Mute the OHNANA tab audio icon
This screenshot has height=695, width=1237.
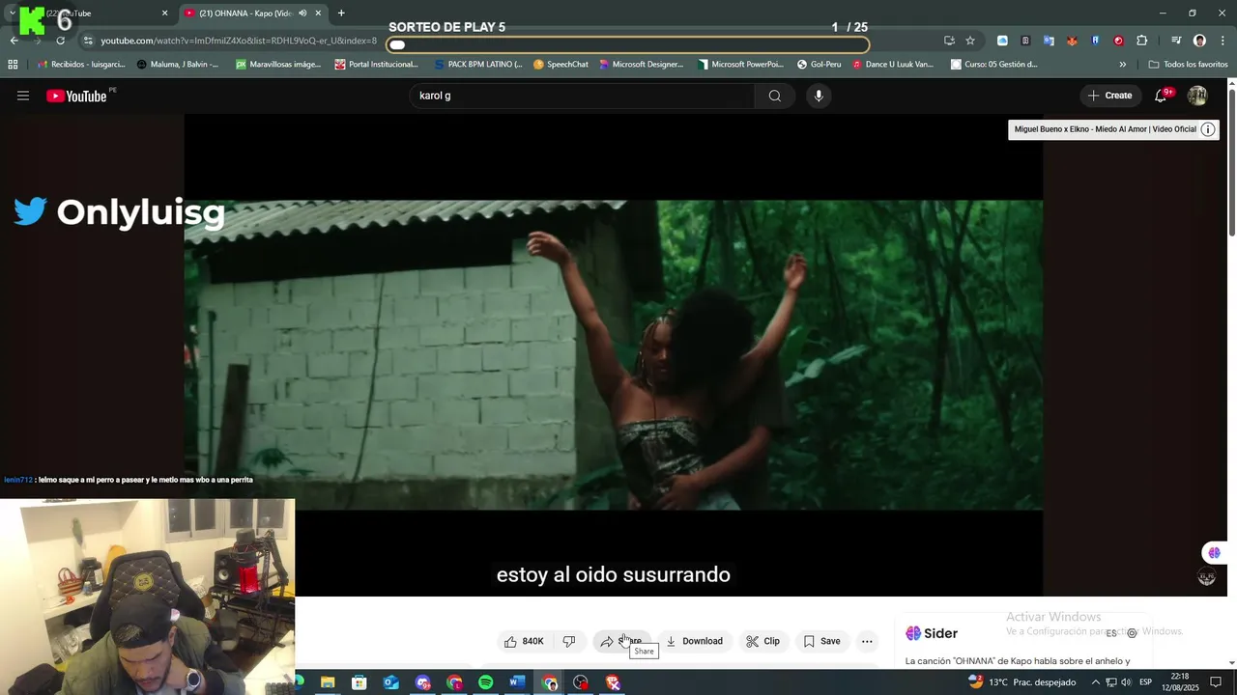coord(302,14)
